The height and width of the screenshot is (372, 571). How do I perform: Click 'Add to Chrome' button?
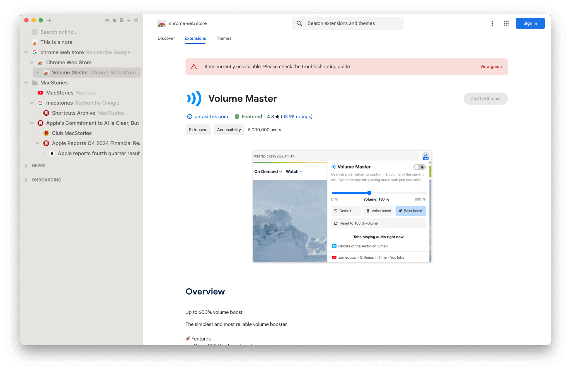[485, 99]
